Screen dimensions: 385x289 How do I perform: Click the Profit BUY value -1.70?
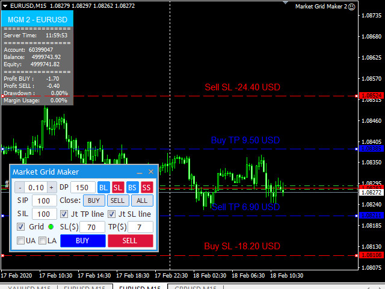53,79
